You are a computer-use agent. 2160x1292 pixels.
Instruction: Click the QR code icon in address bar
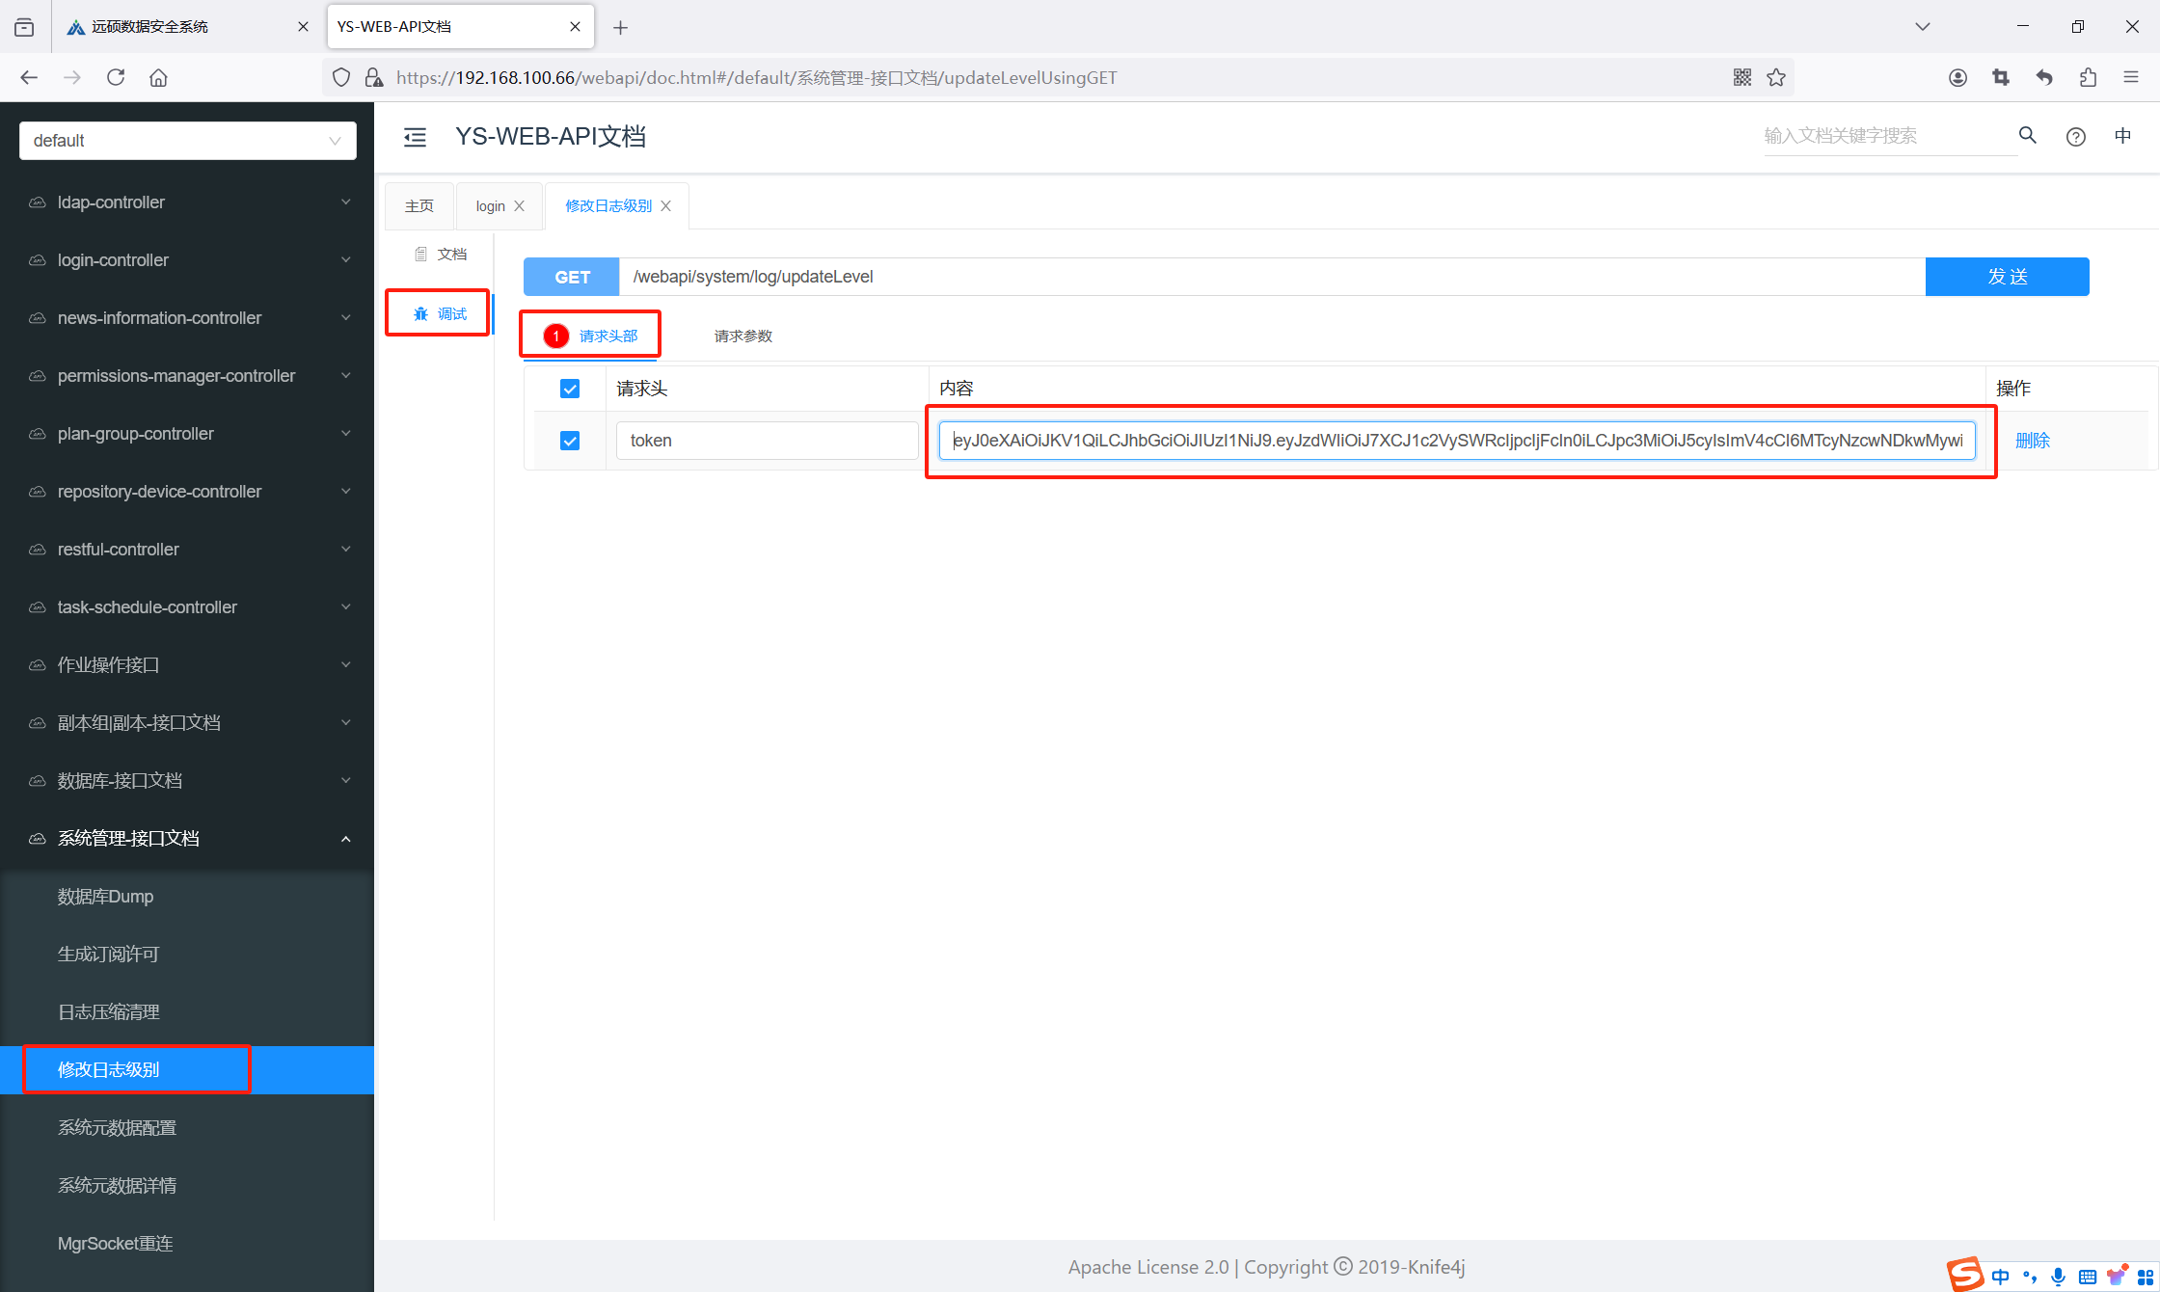[1741, 77]
